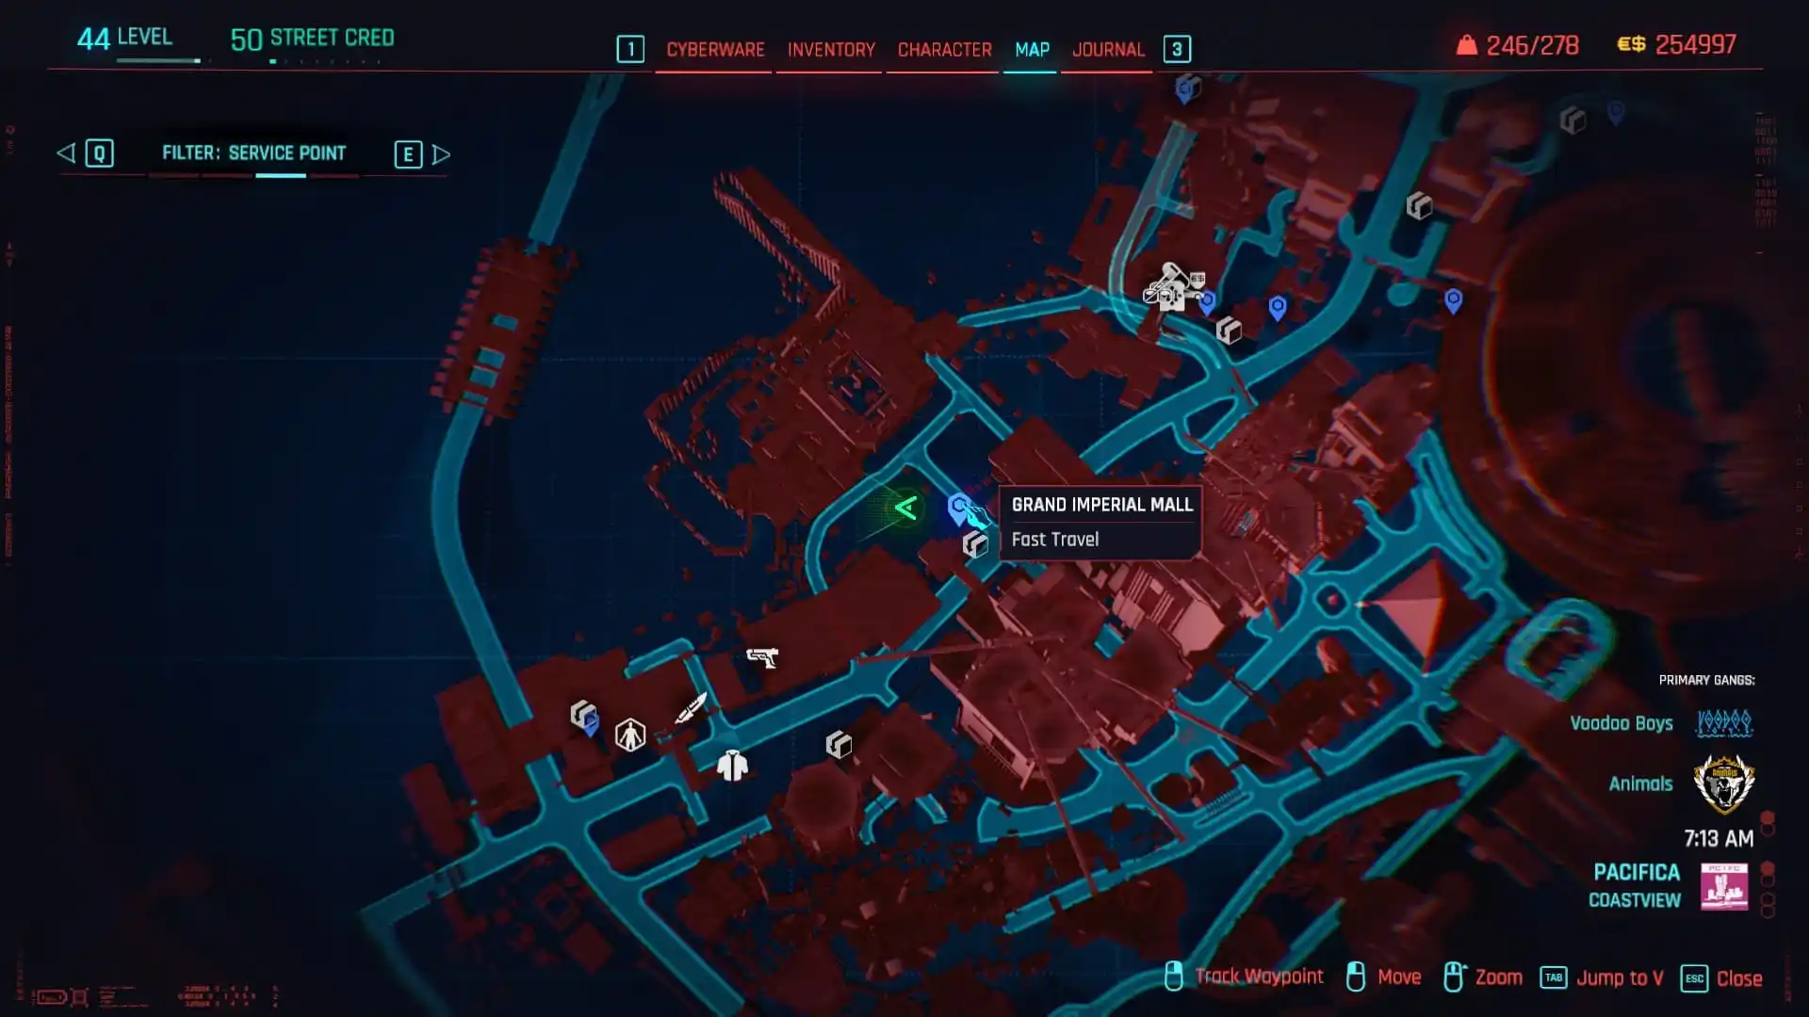Click the carry weight bag icon
Viewport: 1809px width, 1017px height.
pos(1467,45)
